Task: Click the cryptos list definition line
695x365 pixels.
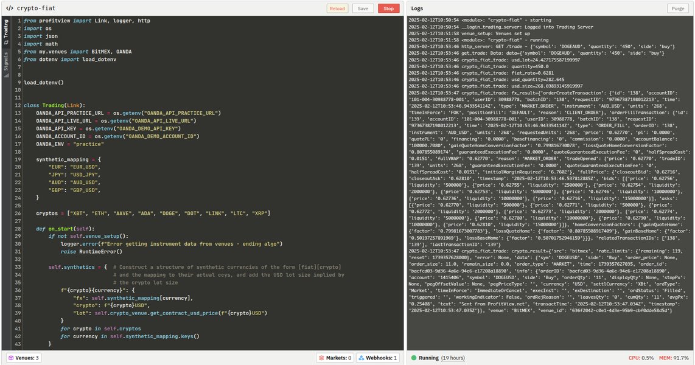Action: pyautogui.click(x=153, y=213)
